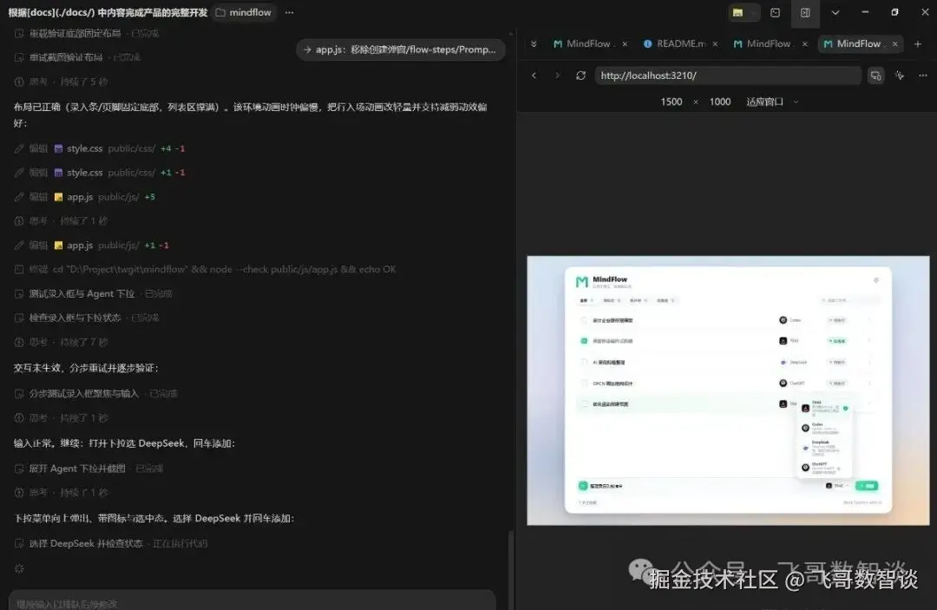Tick the 'OPCN' task row checkbox

coord(584,383)
